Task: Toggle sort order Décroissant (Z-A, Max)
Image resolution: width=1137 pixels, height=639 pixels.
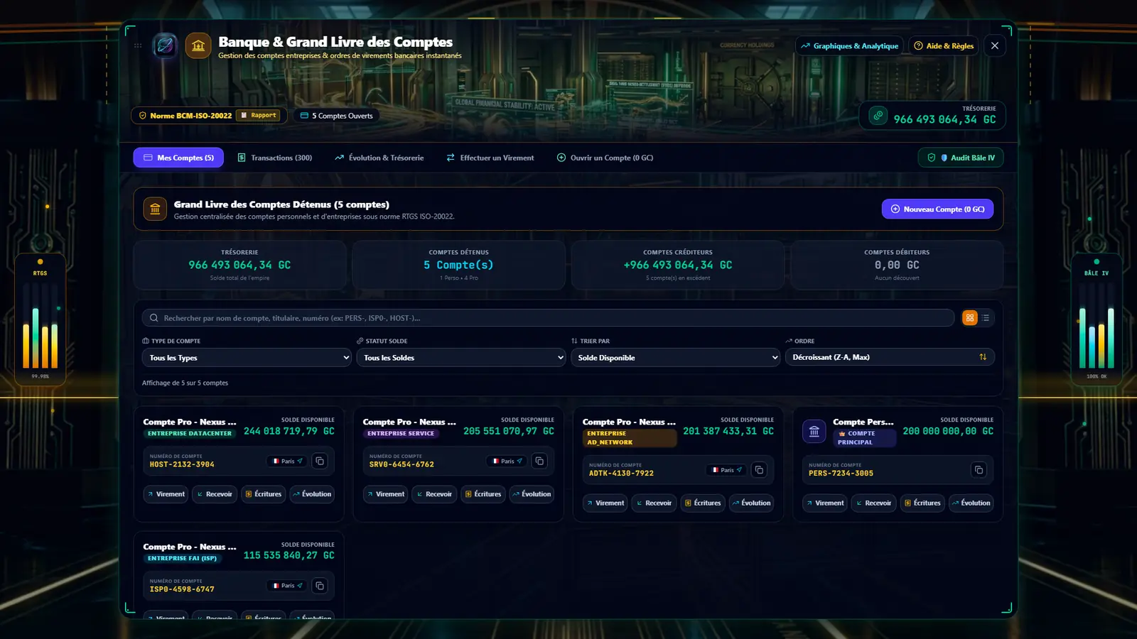Action: [x=890, y=357]
